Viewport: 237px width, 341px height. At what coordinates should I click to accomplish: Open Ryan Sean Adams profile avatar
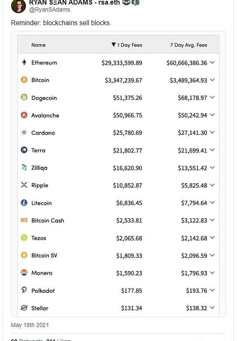click(x=19, y=6)
